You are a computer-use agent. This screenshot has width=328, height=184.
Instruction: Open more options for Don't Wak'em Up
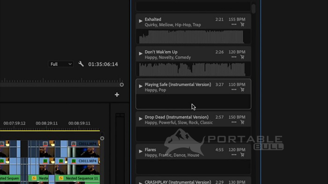[x=234, y=57]
